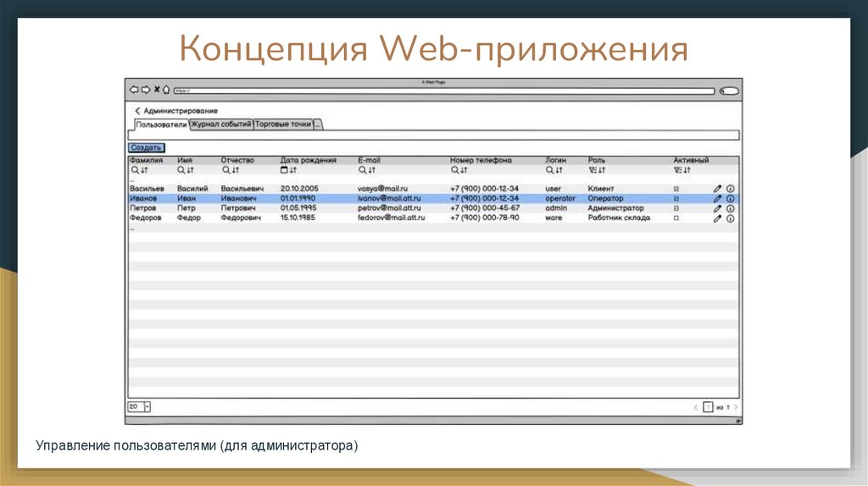This screenshot has width=868, height=486.
Task: Sort table by E-mail column
Action: 372,170
